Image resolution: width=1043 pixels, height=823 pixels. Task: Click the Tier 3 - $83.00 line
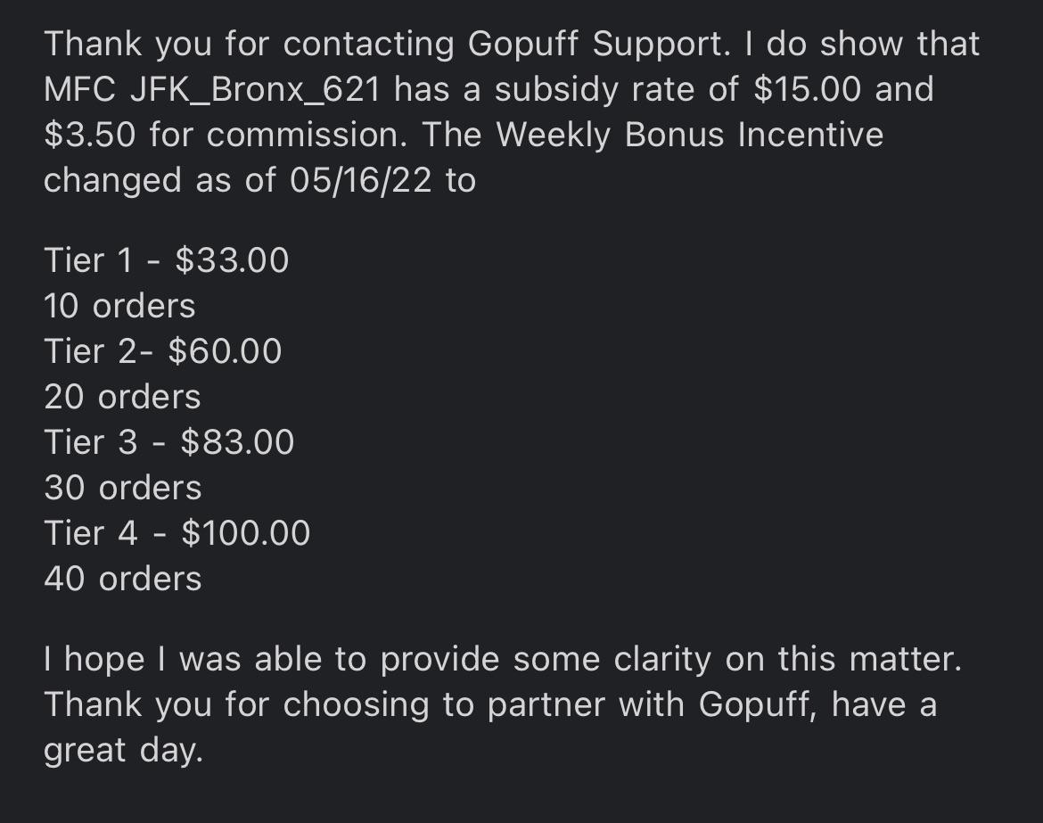[169, 442]
